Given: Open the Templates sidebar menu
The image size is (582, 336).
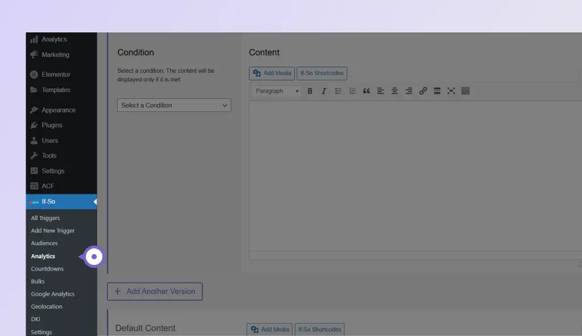Looking at the screenshot, I should (x=61, y=90).
